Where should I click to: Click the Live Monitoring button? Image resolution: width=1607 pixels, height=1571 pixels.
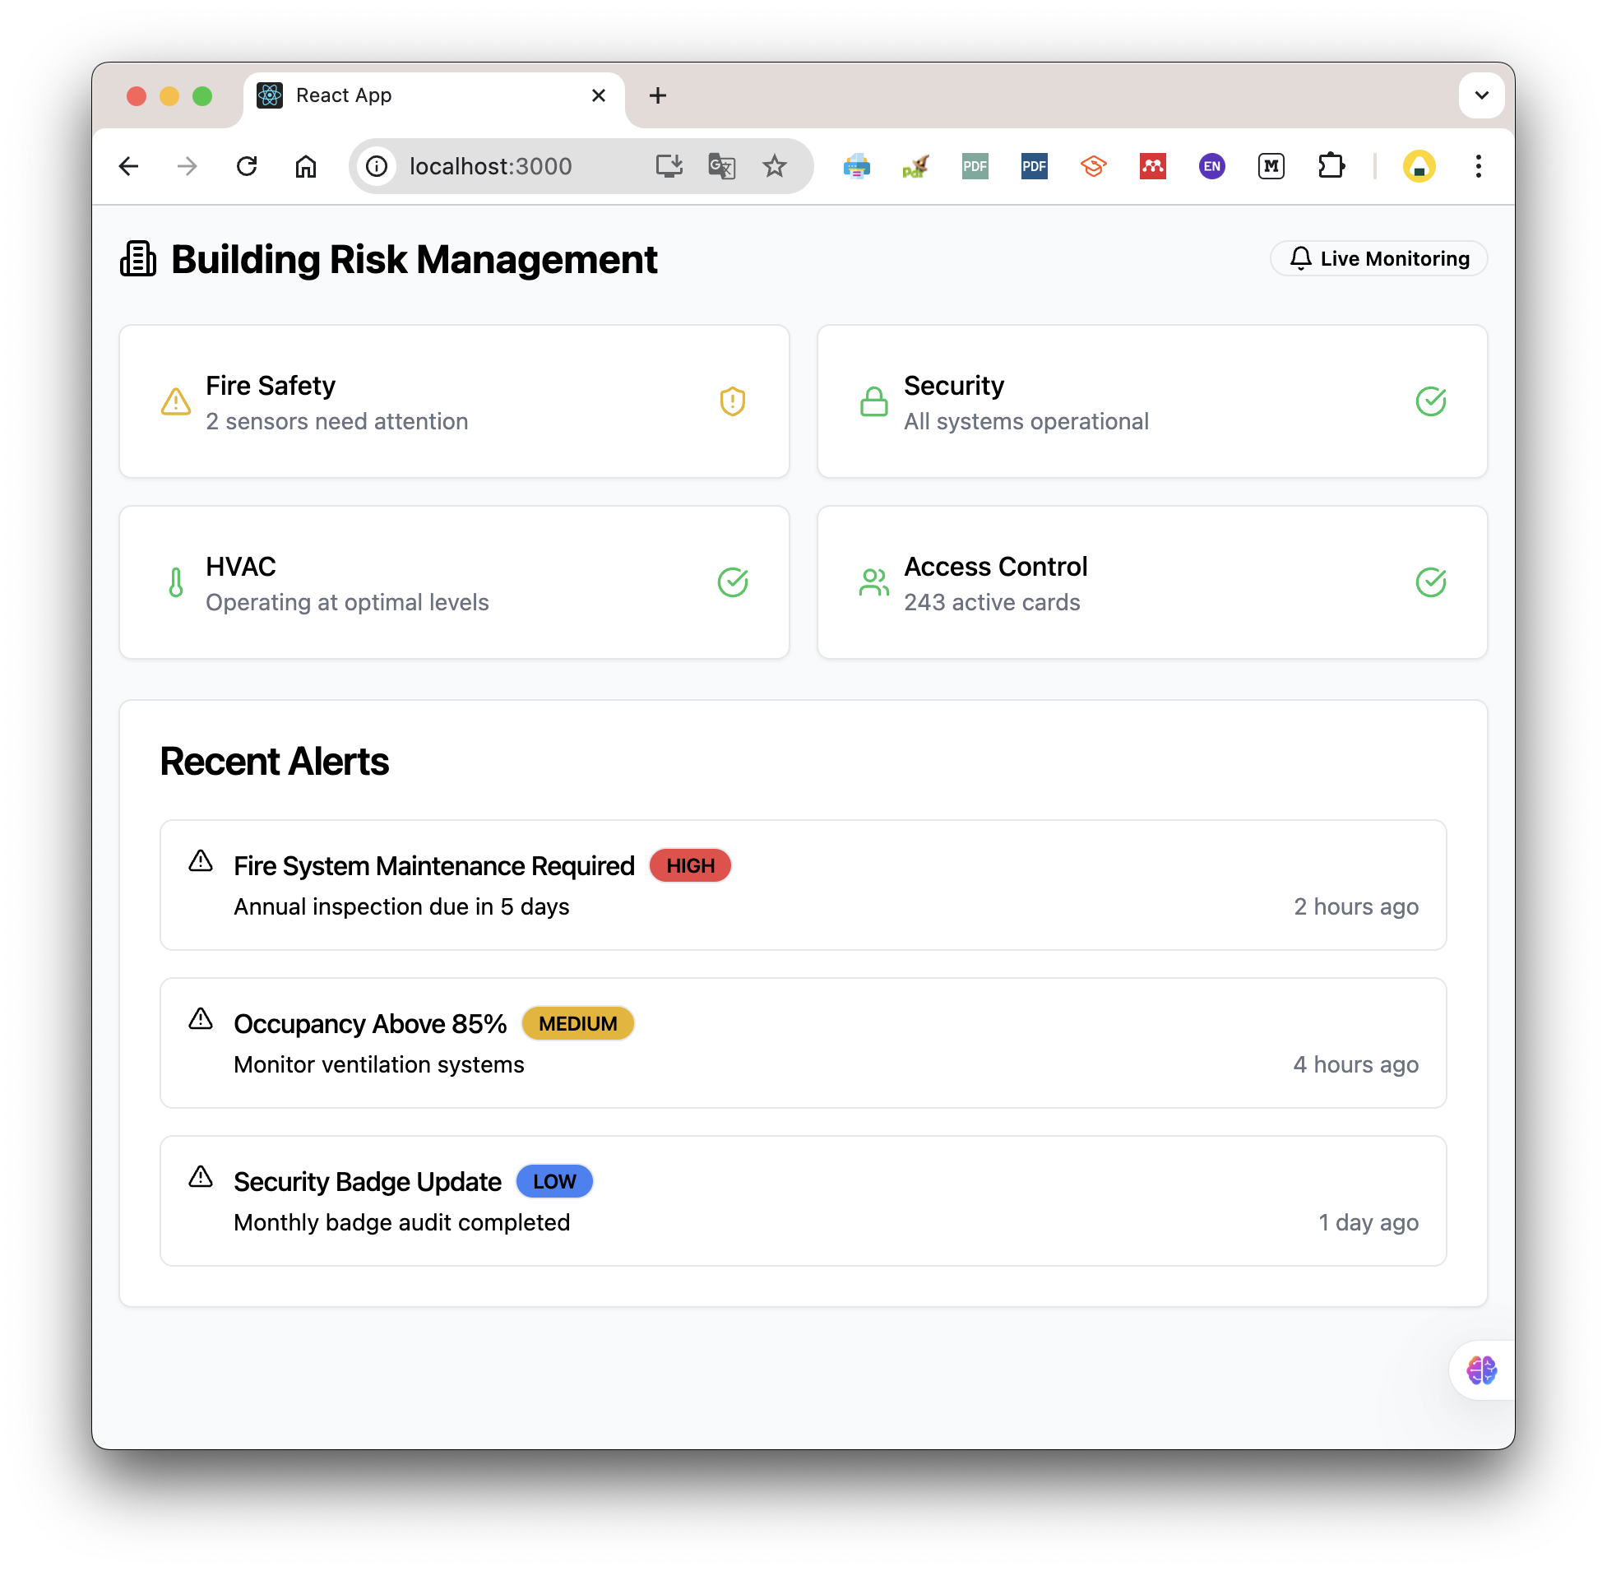[x=1378, y=258]
